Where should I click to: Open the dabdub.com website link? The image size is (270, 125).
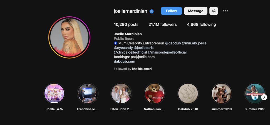124,61
